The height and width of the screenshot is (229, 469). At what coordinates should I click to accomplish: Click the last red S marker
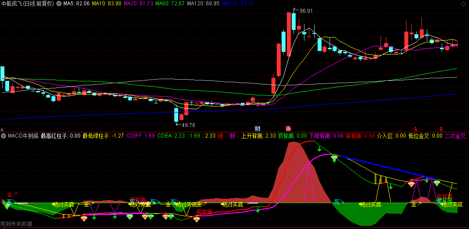(x=441, y=129)
